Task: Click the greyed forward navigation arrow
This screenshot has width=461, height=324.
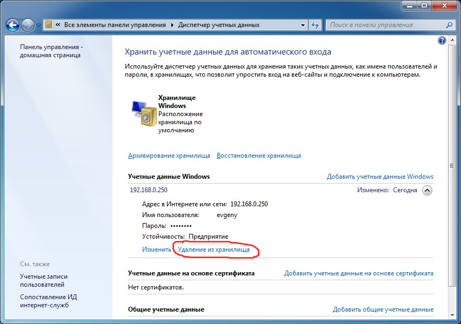Action: click(x=28, y=25)
